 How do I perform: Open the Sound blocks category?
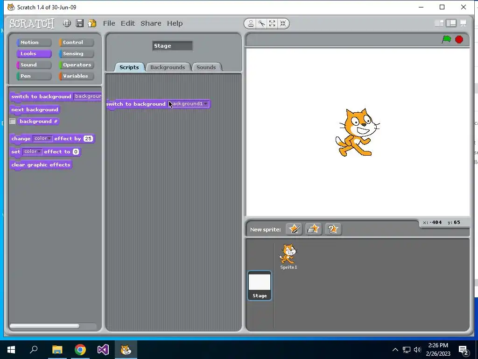point(34,65)
